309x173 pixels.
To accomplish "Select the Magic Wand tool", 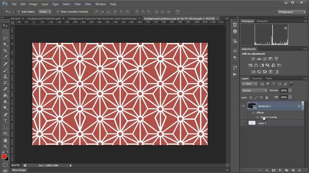I will [x=5, y=45].
